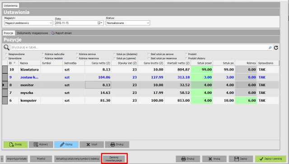This screenshot has height=164, width=289.
Task: Add a new position with Dodaj
Action: point(16,145)
